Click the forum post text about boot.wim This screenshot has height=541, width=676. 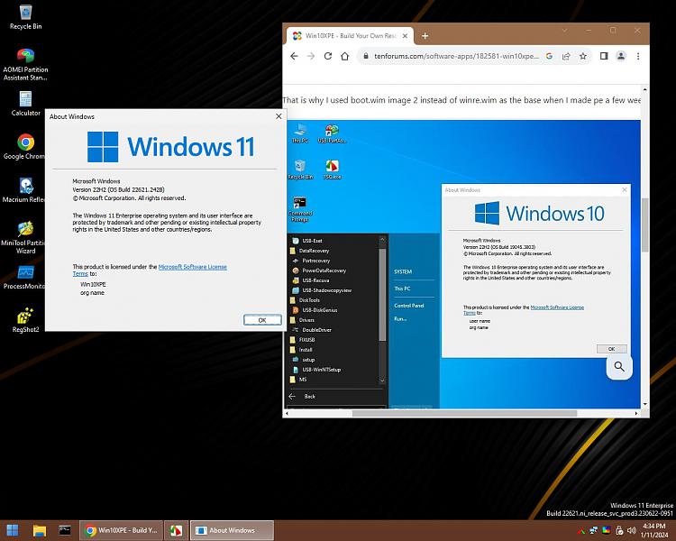(461, 100)
